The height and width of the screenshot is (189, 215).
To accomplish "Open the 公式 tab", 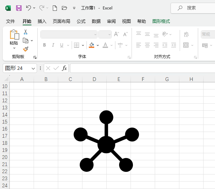I will click(x=81, y=21).
